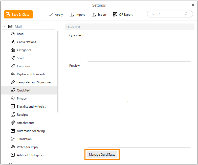Select the Categories grid icon
The height and width of the screenshot is (165, 198).
tap(13, 50)
